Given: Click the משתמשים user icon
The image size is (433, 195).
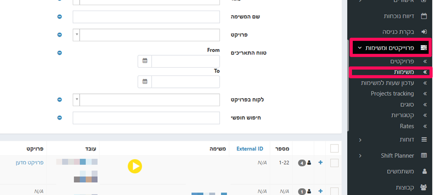Looking at the screenshot, I should (424, 171).
